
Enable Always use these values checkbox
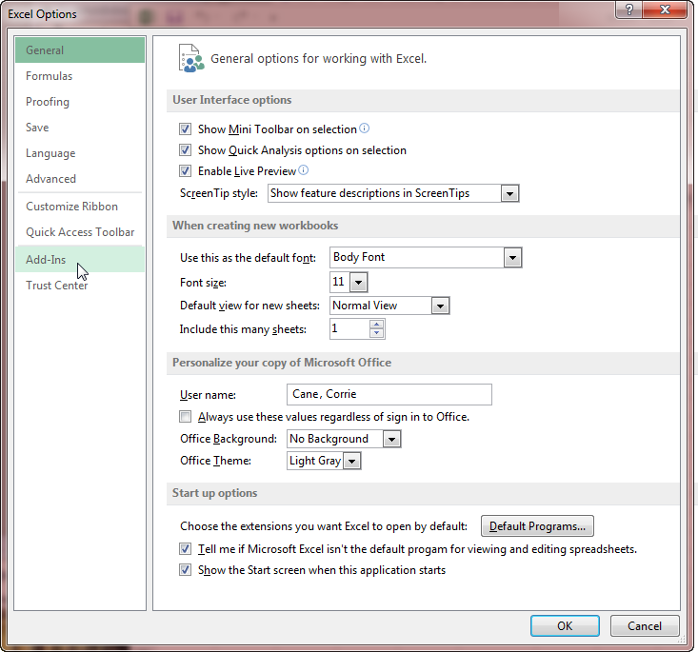(x=186, y=417)
